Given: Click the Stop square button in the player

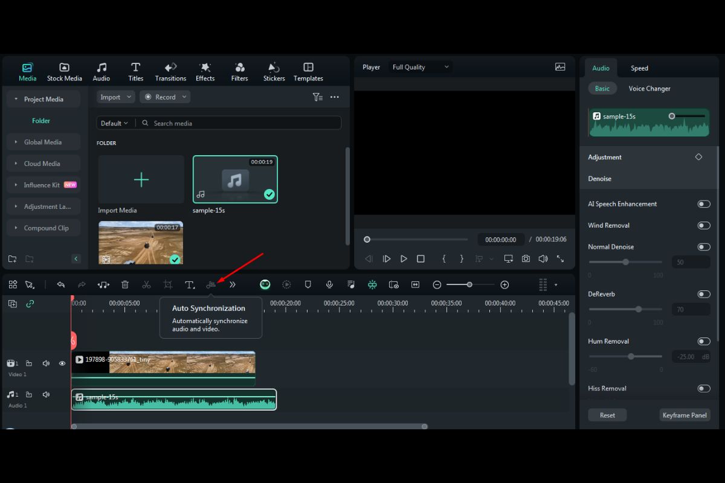Looking at the screenshot, I should tap(421, 258).
